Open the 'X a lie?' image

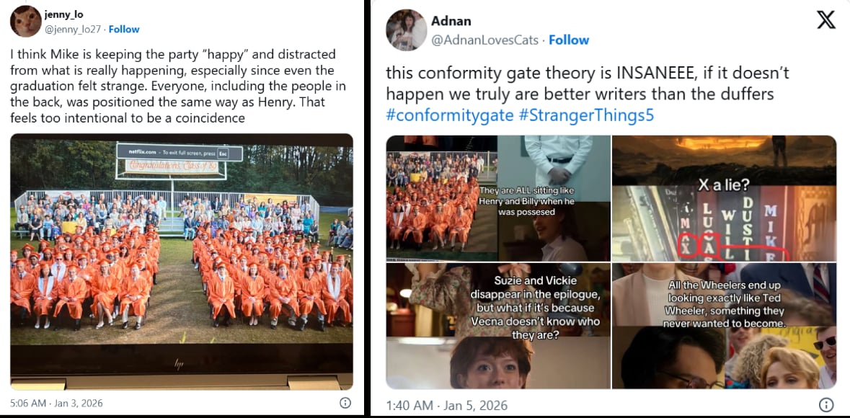point(725,198)
